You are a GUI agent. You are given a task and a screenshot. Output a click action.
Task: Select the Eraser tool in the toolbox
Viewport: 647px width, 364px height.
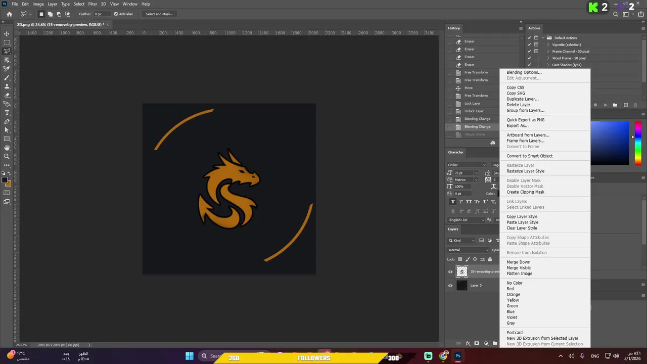click(7, 95)
